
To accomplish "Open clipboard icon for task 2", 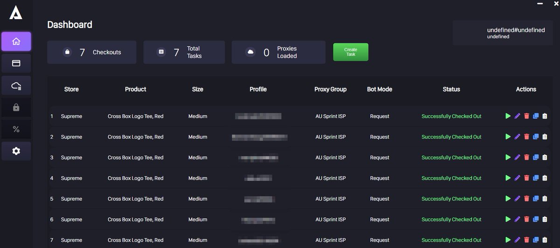I will pyautogui.click(x=545, y=137).
